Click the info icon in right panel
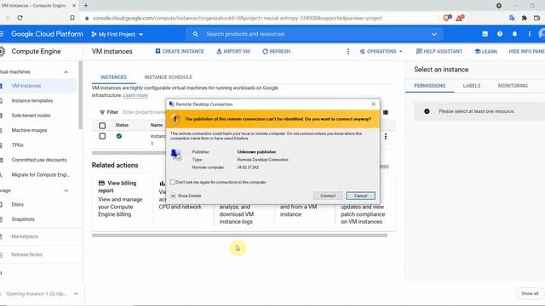Viewport: 545px width, 306px height. [427, 111]
